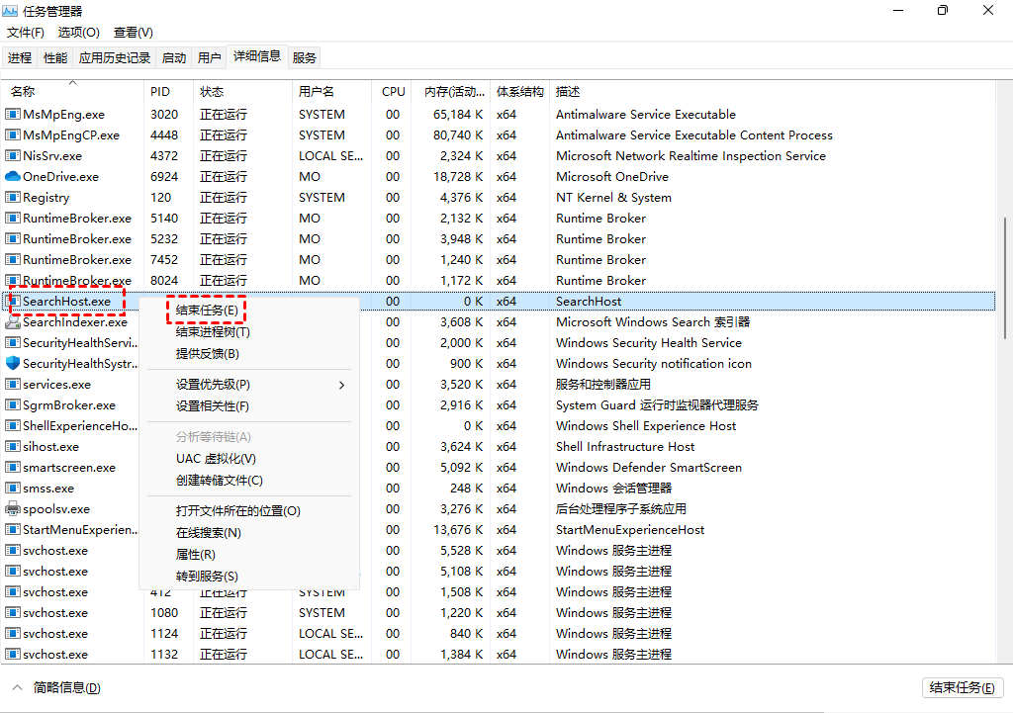Switch to the 服务 tab
This screenshot has width=1013, height=713.
click(x=304, y=56)
